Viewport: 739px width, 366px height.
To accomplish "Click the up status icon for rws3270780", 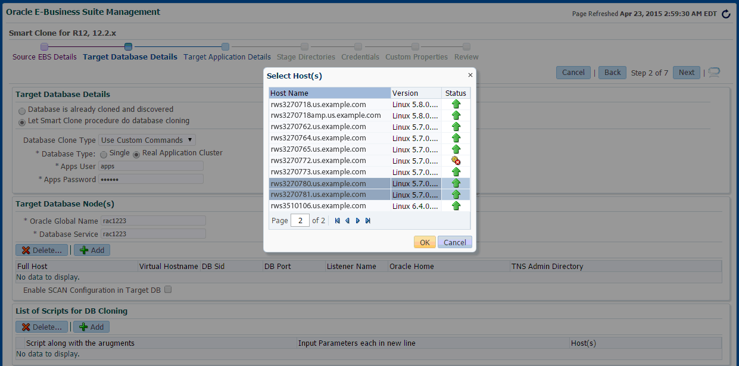I will coord(456,183).
